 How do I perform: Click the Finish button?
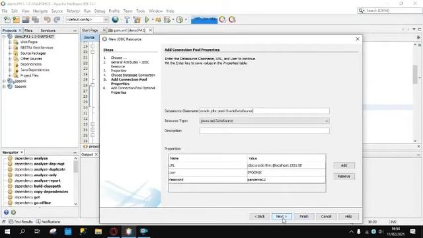click(x=304, y=216)
